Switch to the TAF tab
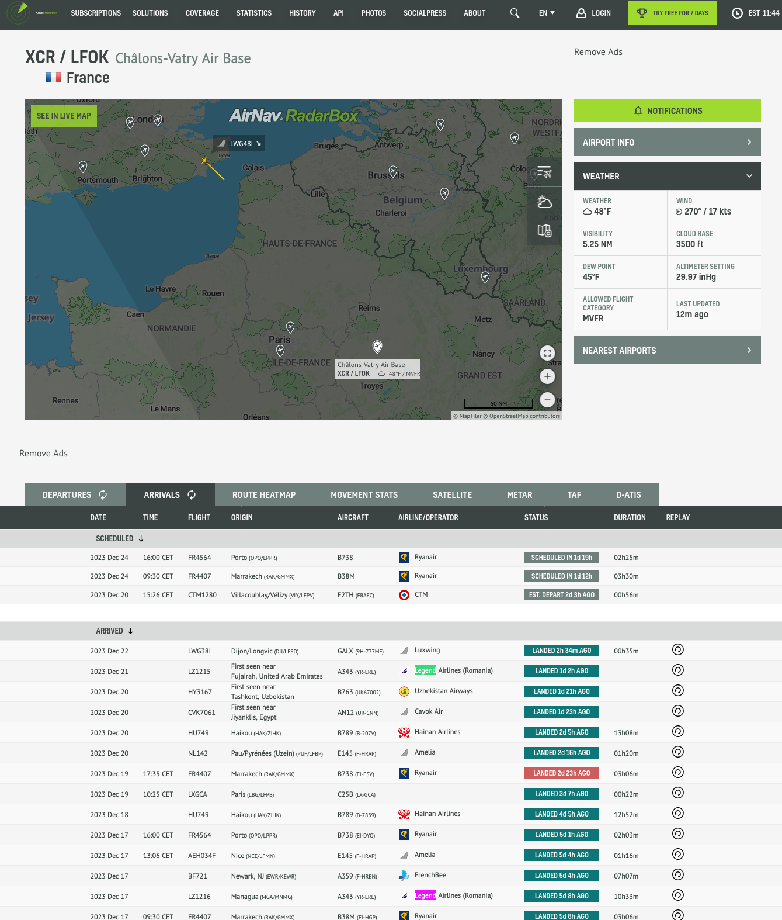782x920 pixels. pyautogui.click(x=574, y=494)
